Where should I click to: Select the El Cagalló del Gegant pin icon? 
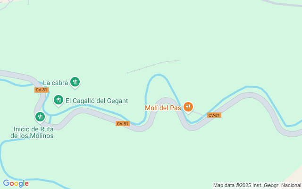(x=59, y=100)
